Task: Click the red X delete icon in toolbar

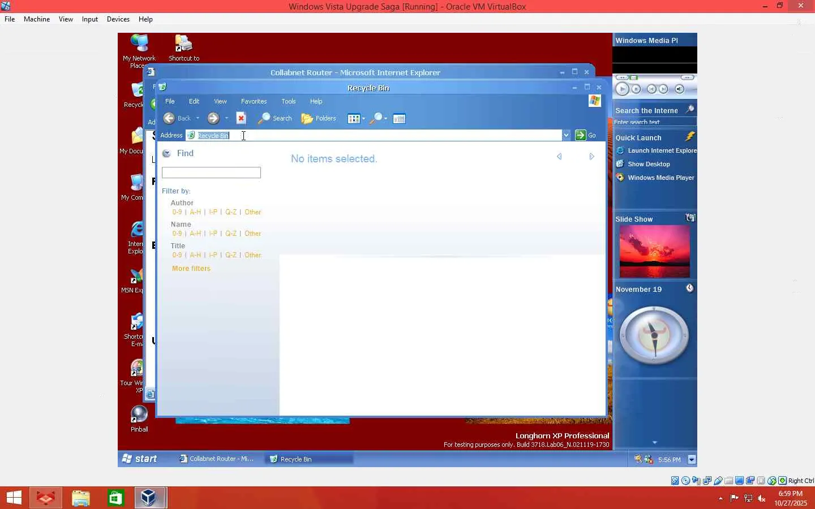Action: click(x=241, y=118)
